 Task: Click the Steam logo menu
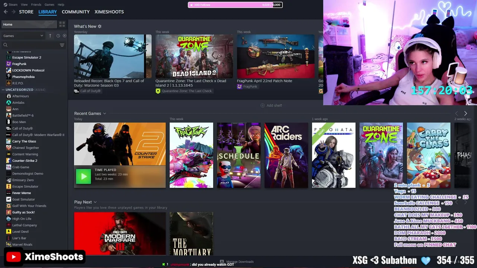pyautogui.click(x=10, y=4)
